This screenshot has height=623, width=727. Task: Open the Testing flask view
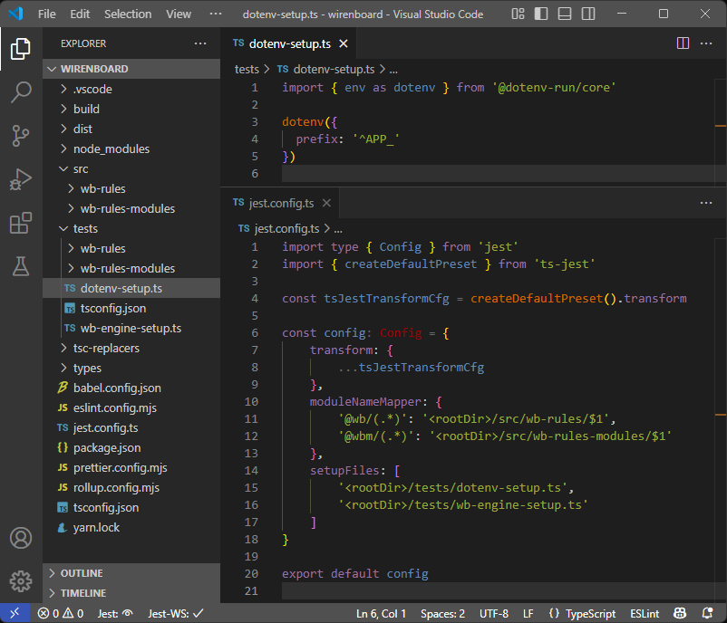pyautogui.click(x=21, y=266)
